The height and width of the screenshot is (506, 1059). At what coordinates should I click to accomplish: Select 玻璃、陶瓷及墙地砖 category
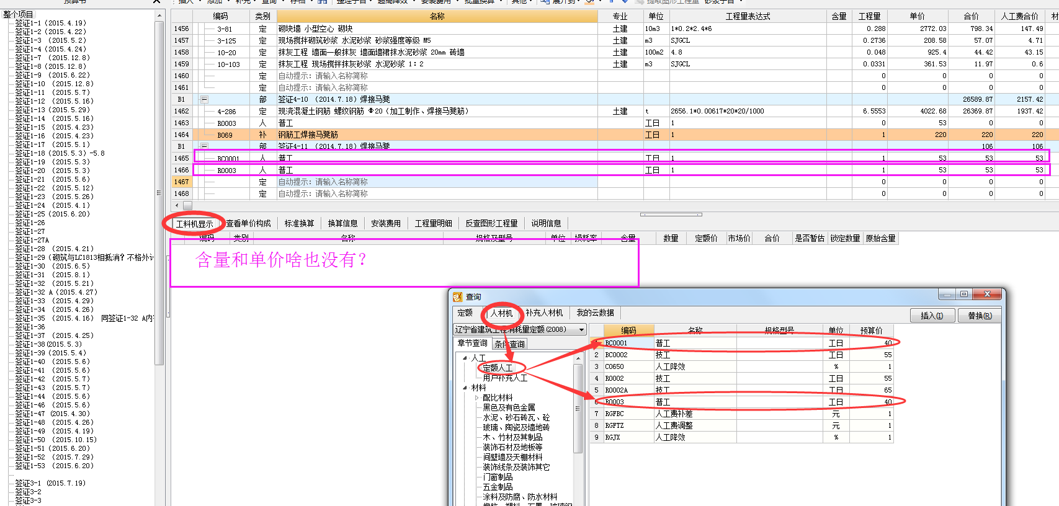pyautogui.click(x=516, y=427)
